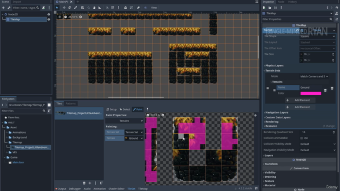Viewport: 340px width, 191px height.
Task: Switch to the Move Mode tool
Action: [64, 7]
